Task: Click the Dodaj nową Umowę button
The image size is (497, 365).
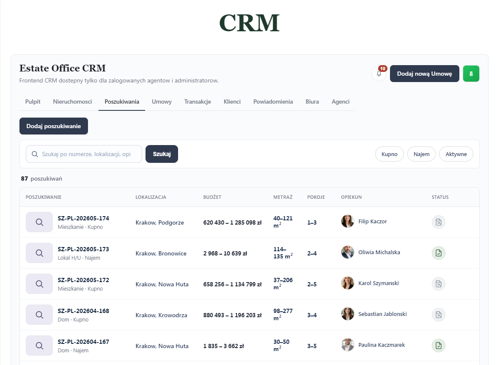Action: tap(424, 74)
